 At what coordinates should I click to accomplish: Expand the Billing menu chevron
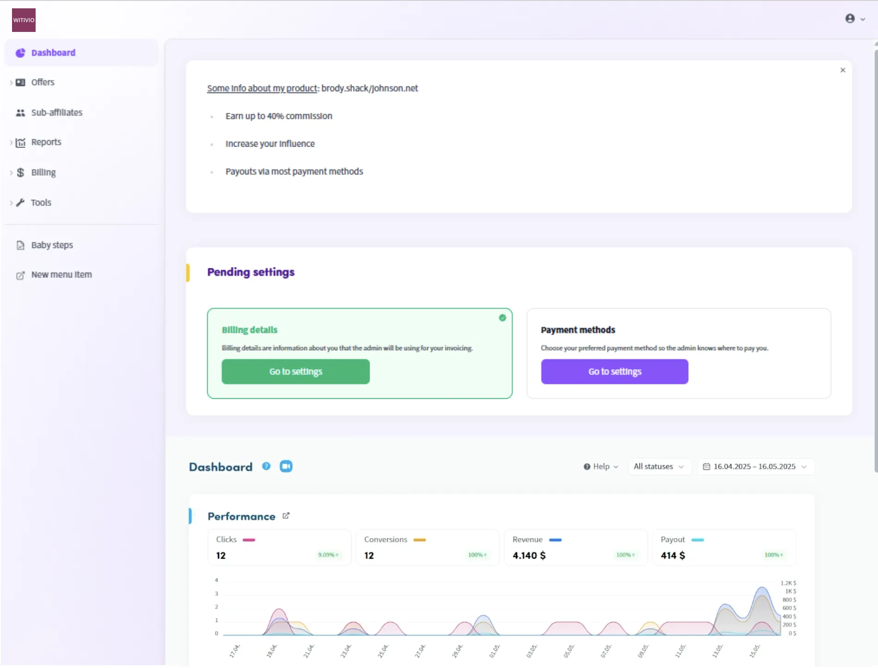pyautogui.click(x=11, y=173)
